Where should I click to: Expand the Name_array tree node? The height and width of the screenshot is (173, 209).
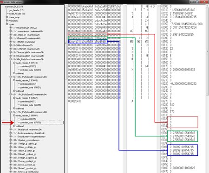click(7, 17)
